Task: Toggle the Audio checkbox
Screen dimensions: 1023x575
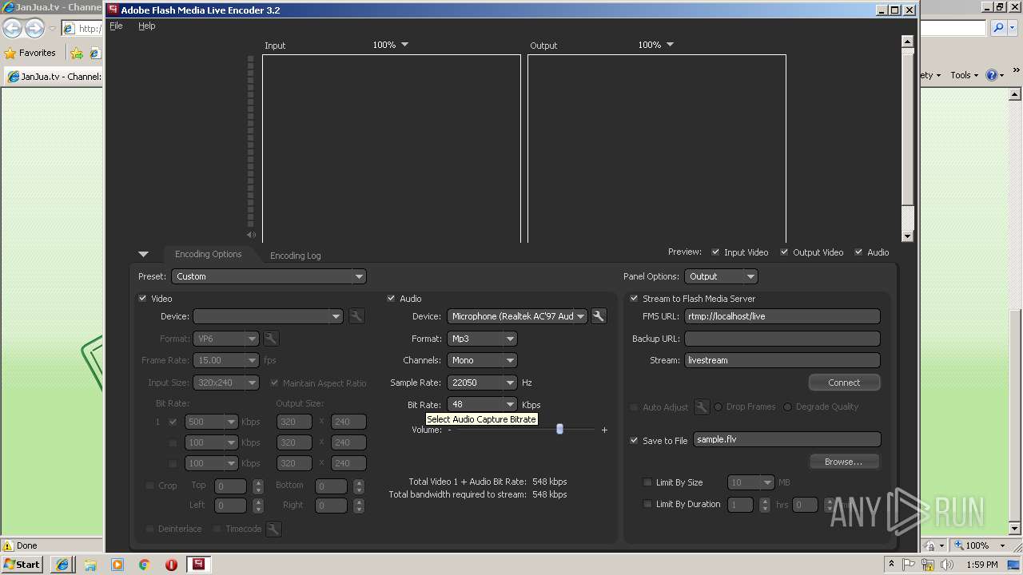Action: [392, 299]
